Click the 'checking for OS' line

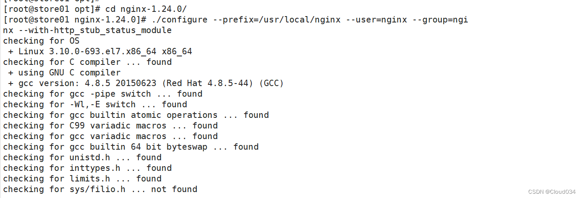pos(41,41)
